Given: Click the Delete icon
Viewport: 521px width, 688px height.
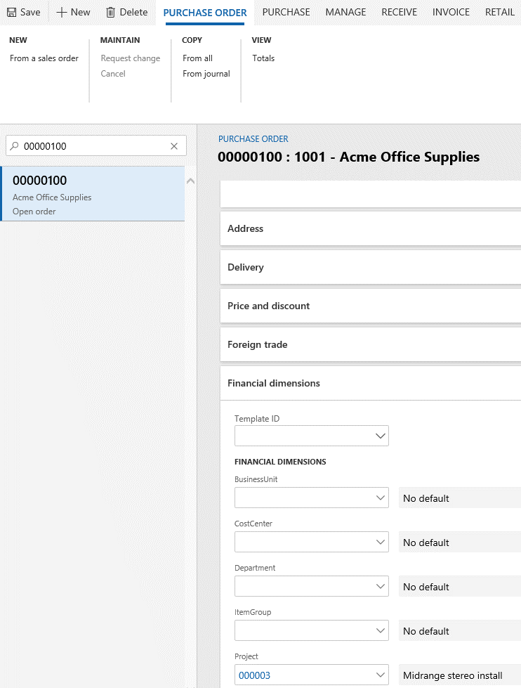Looking at the screenshot, I should [110, 12].
